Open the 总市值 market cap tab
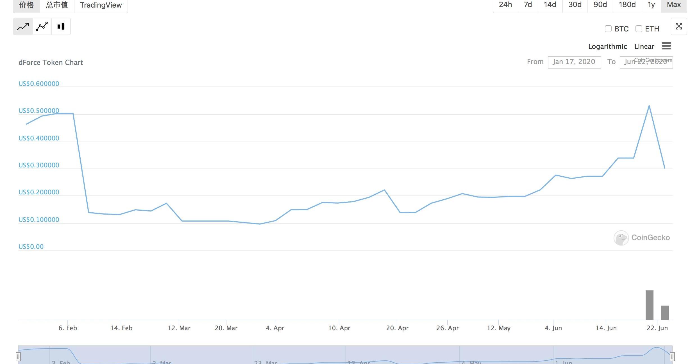690x364 pixels. [57, 5]
